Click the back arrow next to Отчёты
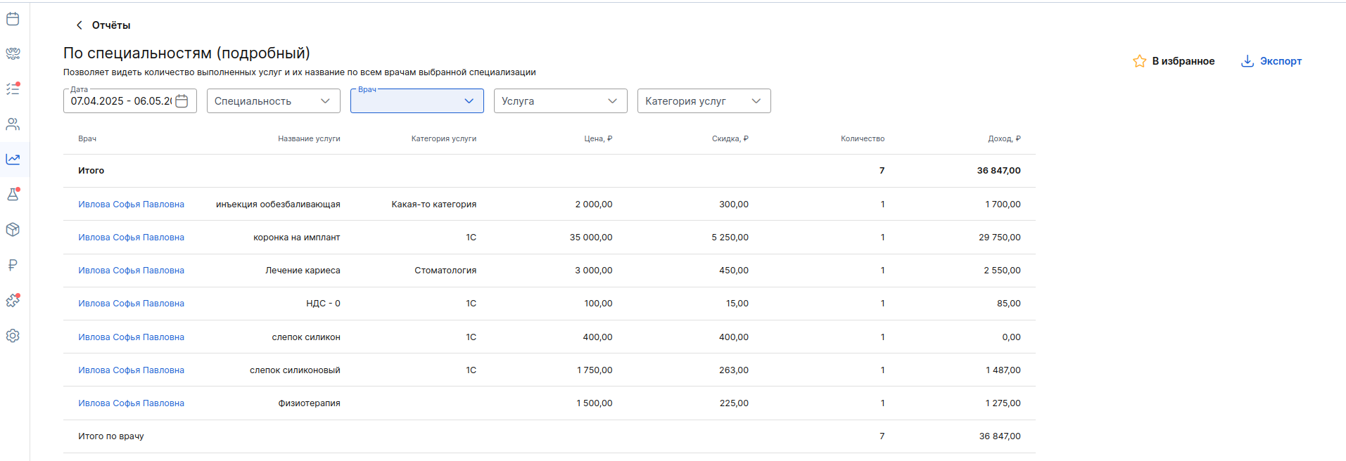Viewport: 1346px width, 461px height. tap(79, 25)
